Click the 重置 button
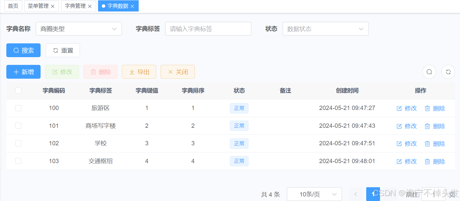 coord(63,50)
